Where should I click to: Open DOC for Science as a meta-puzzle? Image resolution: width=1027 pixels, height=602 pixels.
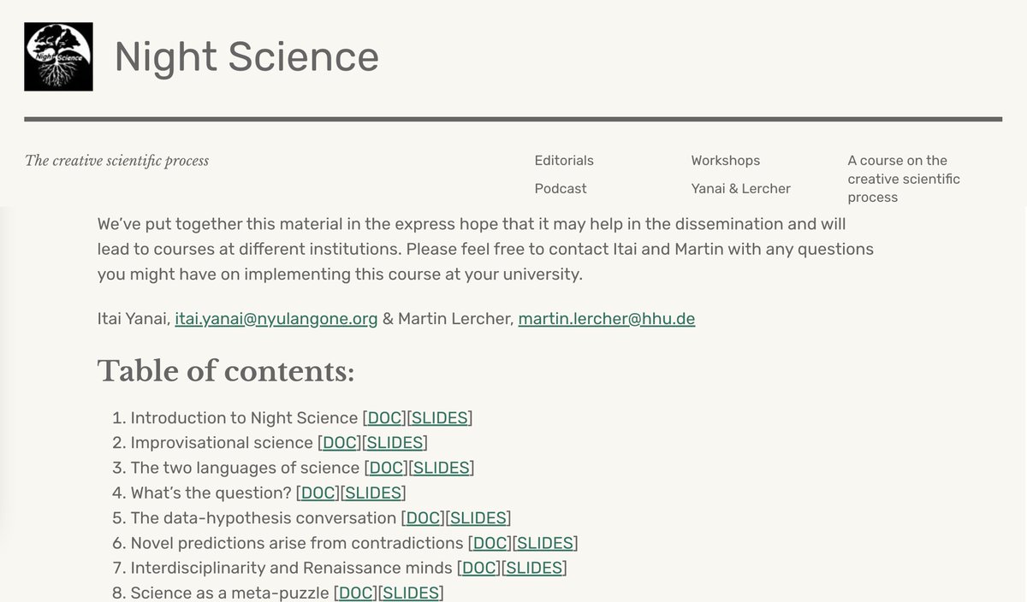coord(356,593)
